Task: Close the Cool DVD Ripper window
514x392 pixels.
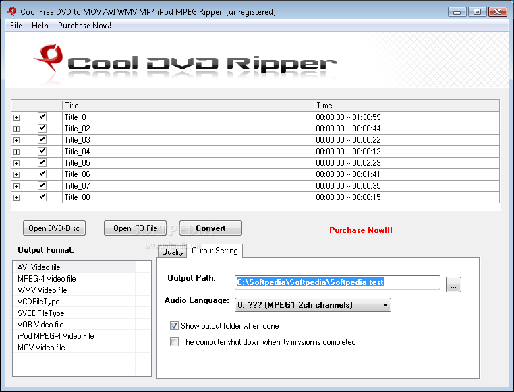Action: (497, 12)
